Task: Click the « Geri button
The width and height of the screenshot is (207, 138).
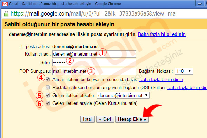Action: coord(105,119)
